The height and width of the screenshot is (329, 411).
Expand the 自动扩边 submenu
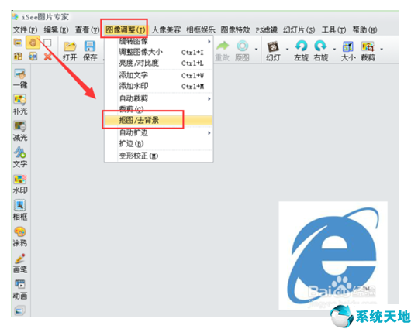(x=209, y=133)
